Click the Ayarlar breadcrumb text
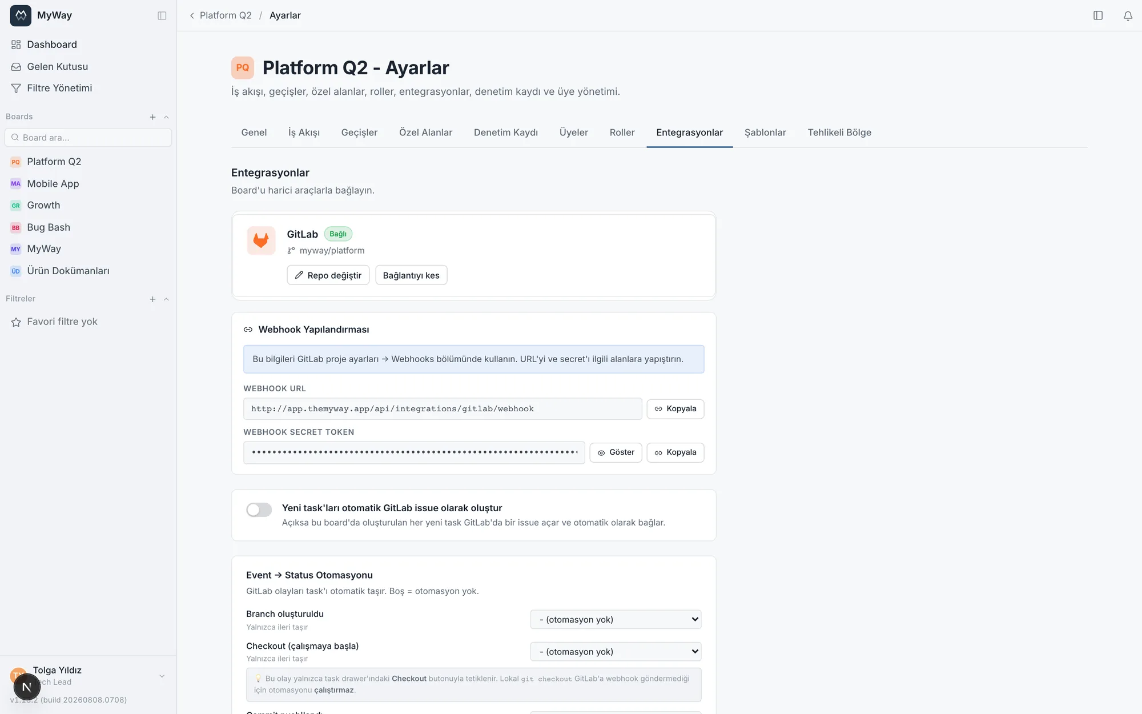 coord(285,15)
